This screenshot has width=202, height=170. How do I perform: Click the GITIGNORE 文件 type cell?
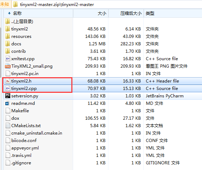click(163, 163)
